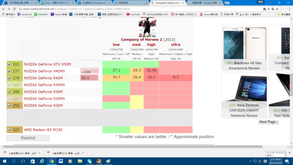Screen dimensions: 293x165
Task: Click the browser forward arrow
Action: 9,9
